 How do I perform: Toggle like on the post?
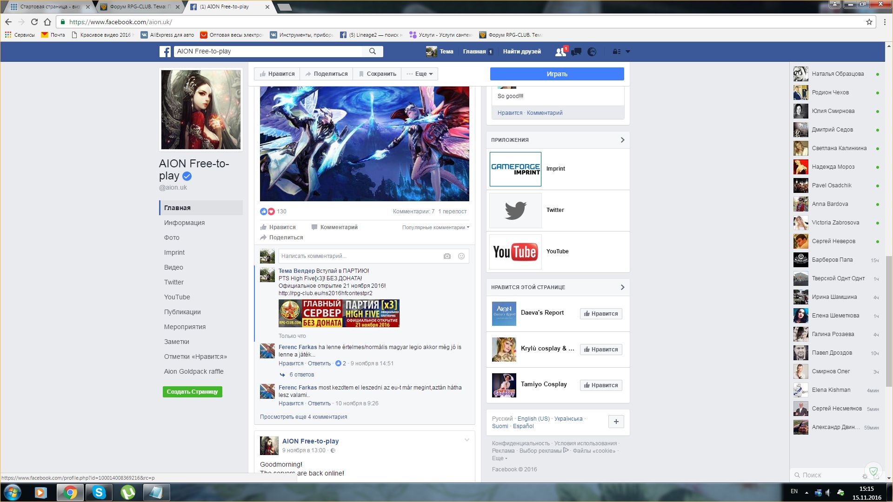click(278, 227)
